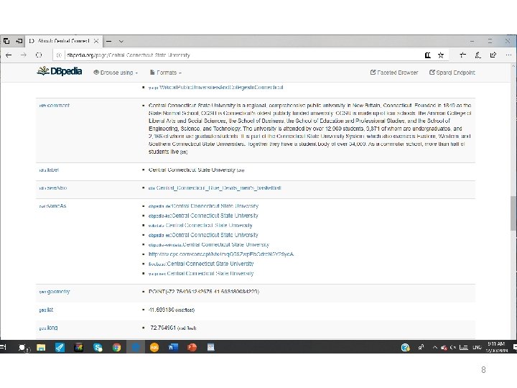Open the sw.cyc.com concept link
Screen dimensions: 517x388
[x=221, y=254]
